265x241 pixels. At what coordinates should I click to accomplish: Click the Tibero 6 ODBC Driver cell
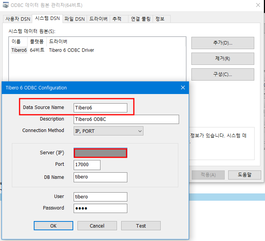(71, 50)
